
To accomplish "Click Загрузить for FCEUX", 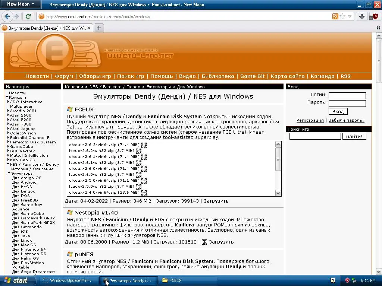I will tap(216, 201).
